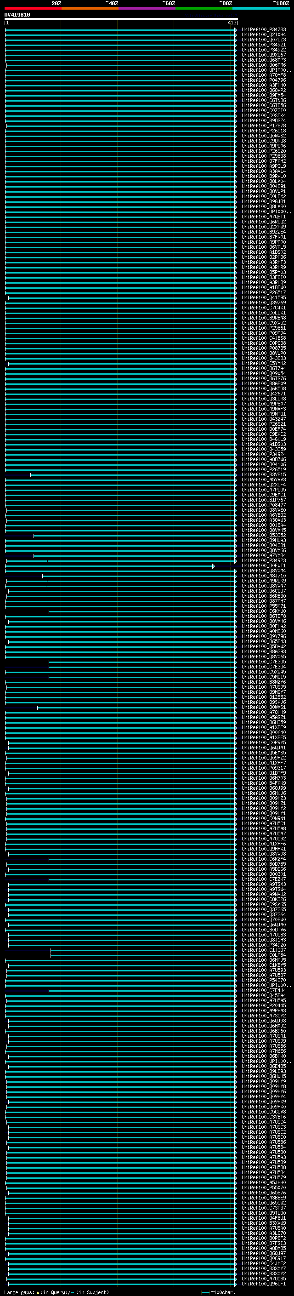
Task: Select UniRef100_B7FK01 label
Action: pyautogui.click(x=264, y=237)
